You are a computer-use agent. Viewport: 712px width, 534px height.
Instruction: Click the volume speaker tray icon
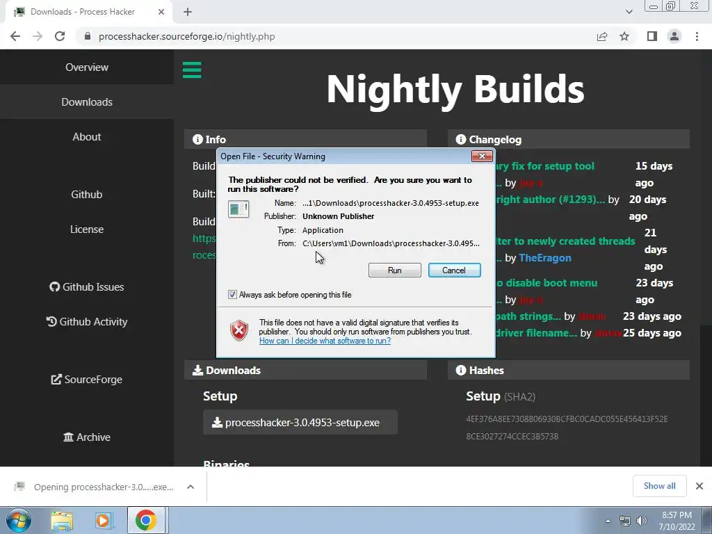[x=642, y=521]
